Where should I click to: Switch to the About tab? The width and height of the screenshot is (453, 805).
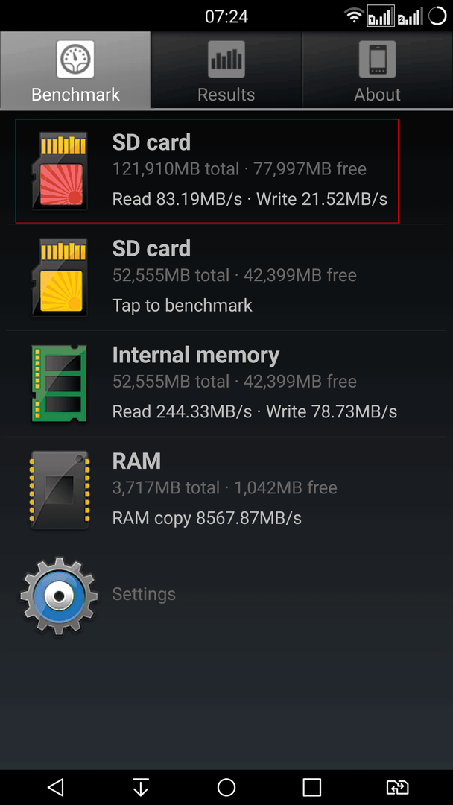point(377,70)
